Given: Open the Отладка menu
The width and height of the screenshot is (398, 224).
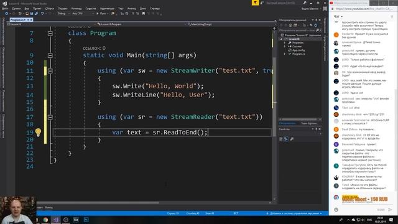Looking at the screenshot, I should (62, 8).
